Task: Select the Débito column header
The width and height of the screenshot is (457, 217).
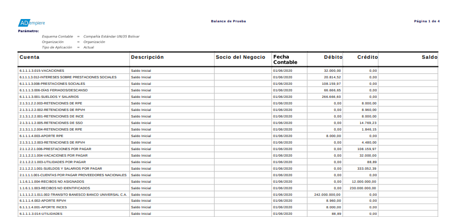Action: 333,57
